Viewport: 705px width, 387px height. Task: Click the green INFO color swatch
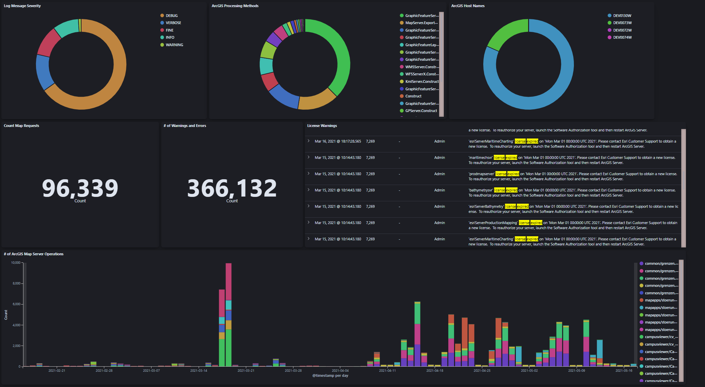(x=162, y=37)
